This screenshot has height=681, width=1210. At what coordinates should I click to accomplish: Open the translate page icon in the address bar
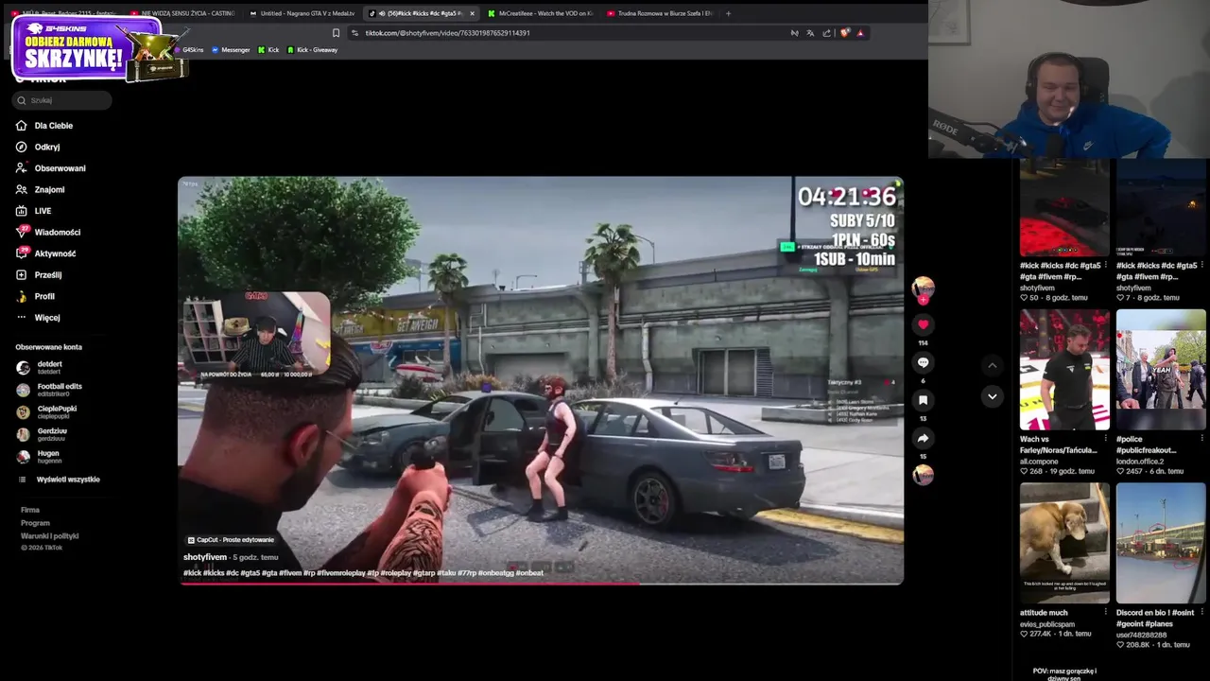click(x=810, y=33)
